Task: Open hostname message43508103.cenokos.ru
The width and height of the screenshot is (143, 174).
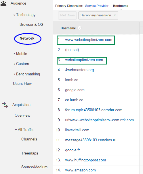Action: (91, 140)
